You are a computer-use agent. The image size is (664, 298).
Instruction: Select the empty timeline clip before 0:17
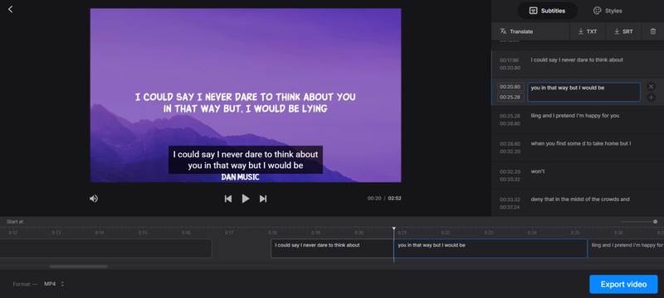pyautogui.click(x=106, y=248)
